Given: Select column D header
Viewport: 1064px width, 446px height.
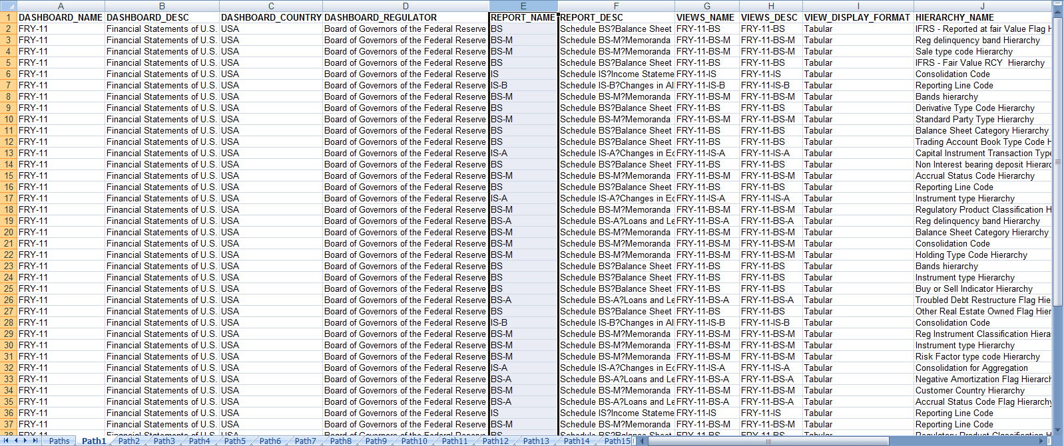Looking at the screenshot, I should 405,6.
